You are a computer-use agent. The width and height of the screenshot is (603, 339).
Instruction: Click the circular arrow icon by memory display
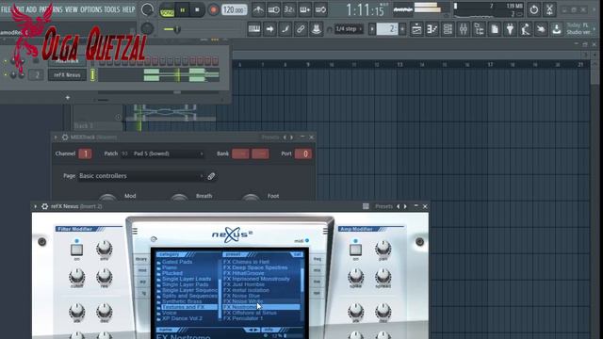click(534, 10)
